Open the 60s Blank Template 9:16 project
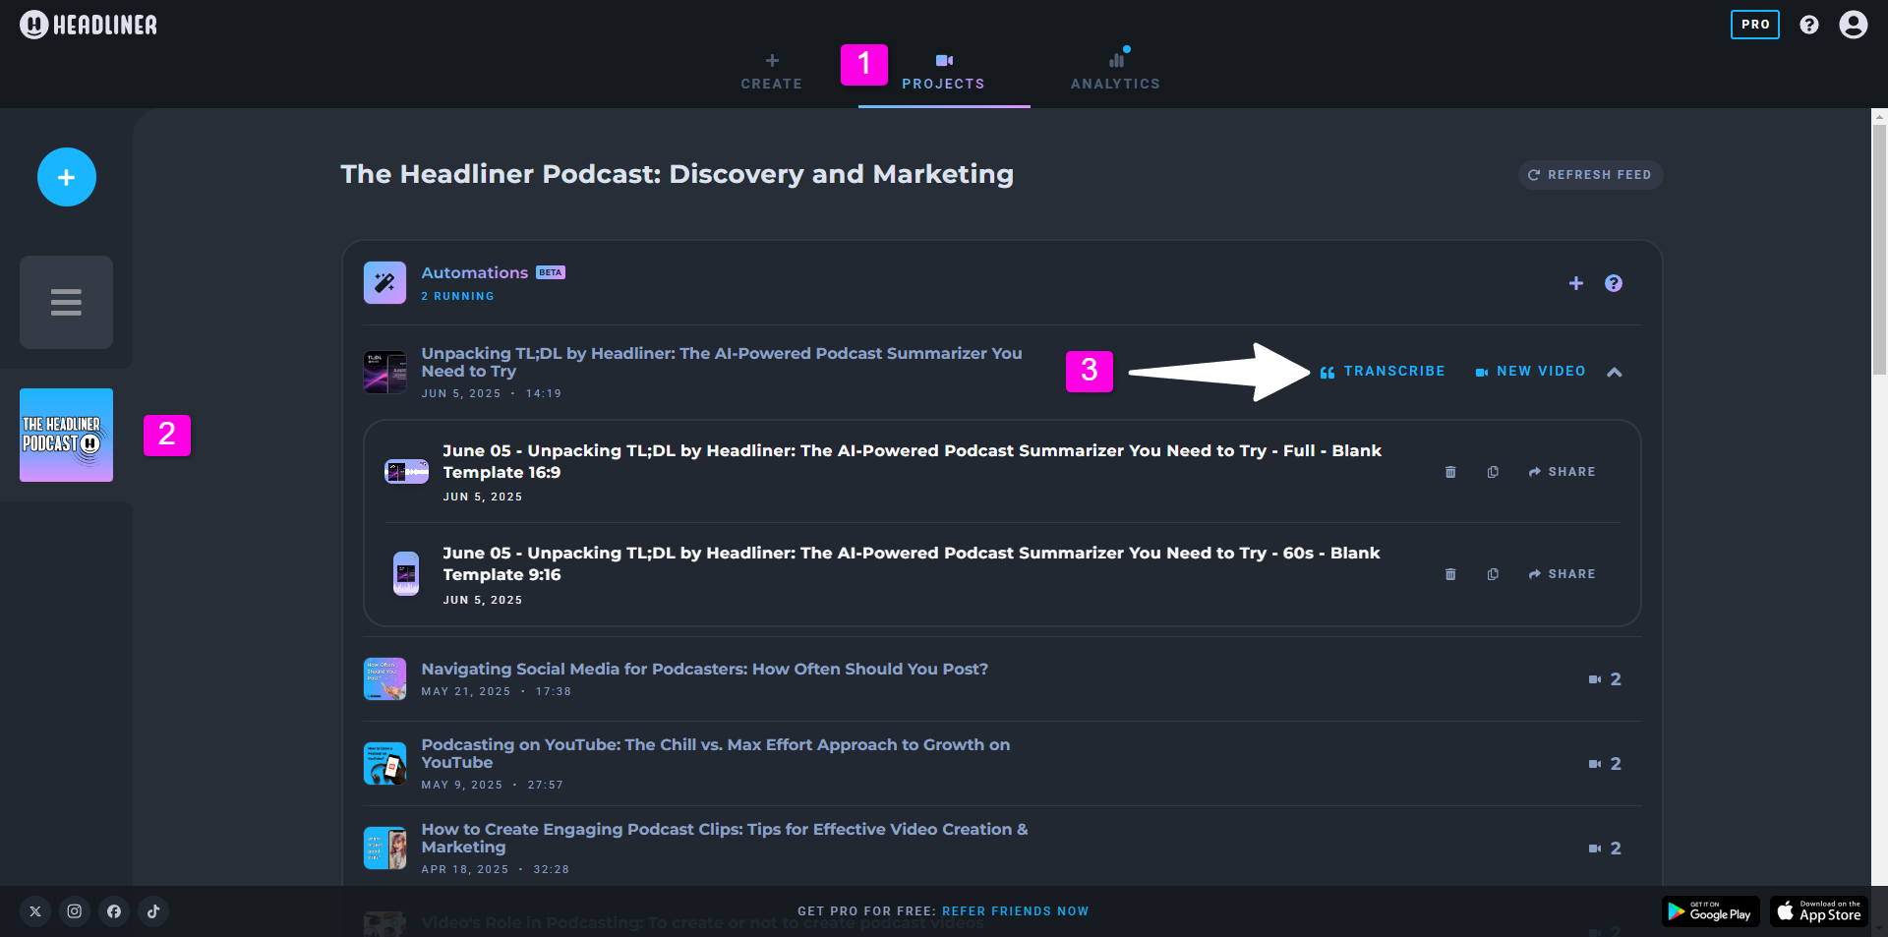The width and height of the screenshot is (1888, 937). (x=911, y=563)
